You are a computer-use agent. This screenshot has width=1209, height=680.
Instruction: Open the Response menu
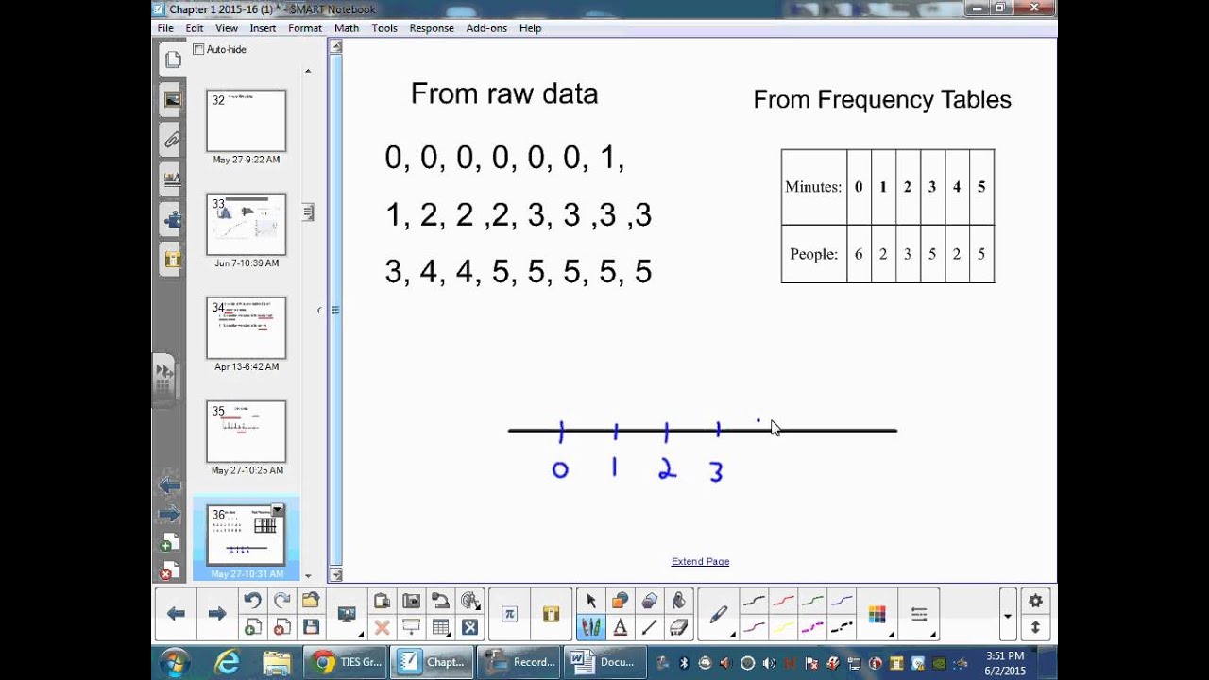coord(432,28)
